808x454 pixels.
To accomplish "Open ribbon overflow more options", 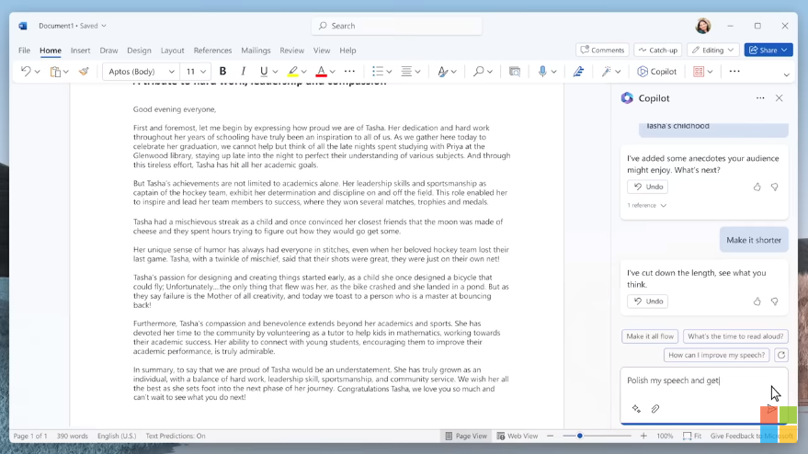I will pyautogui.click(x=734, y=72).
